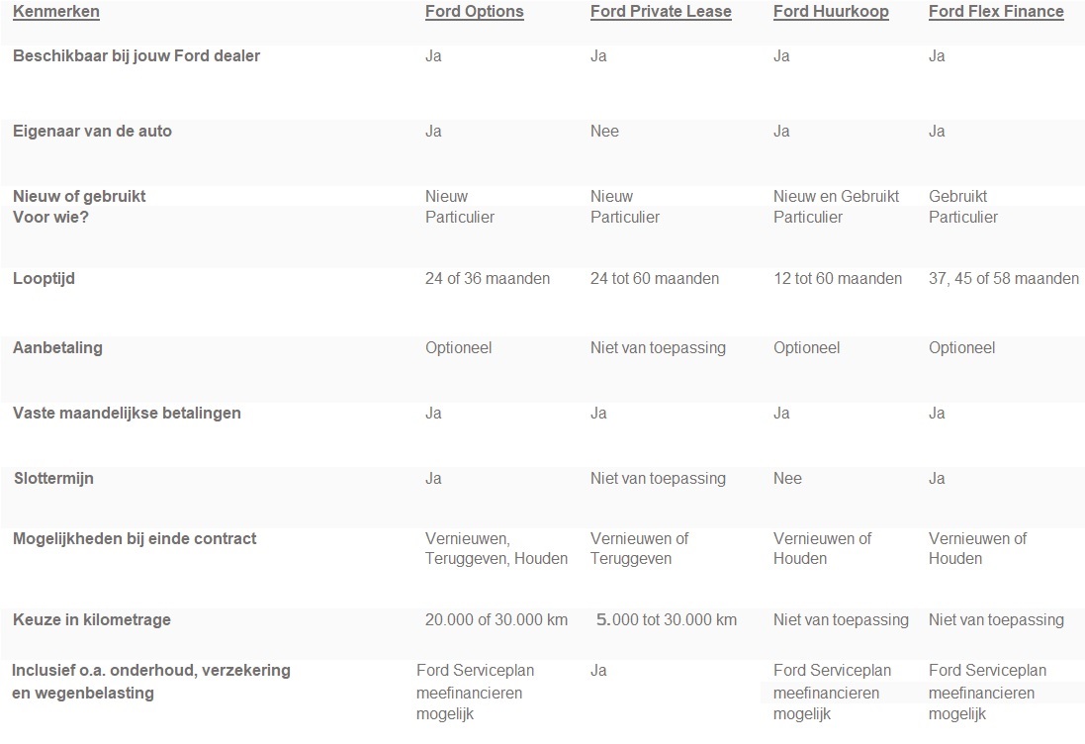The image size is (1085, 744).
Task: Click the 'Keuze in kilometrage' row label
Action: 92,620
